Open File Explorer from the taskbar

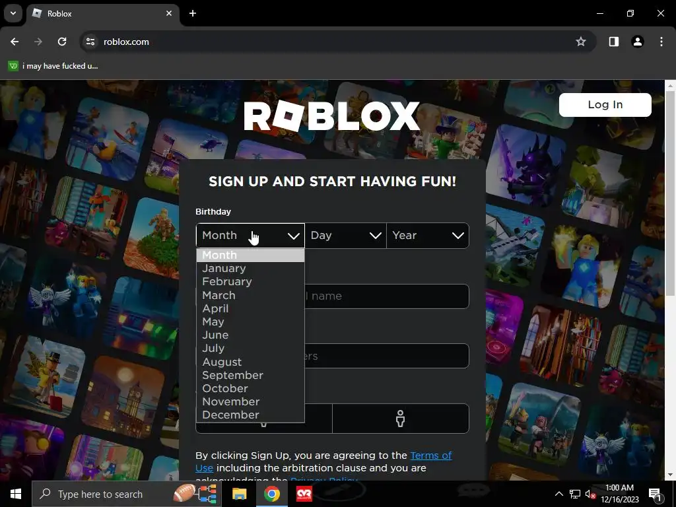239,494
